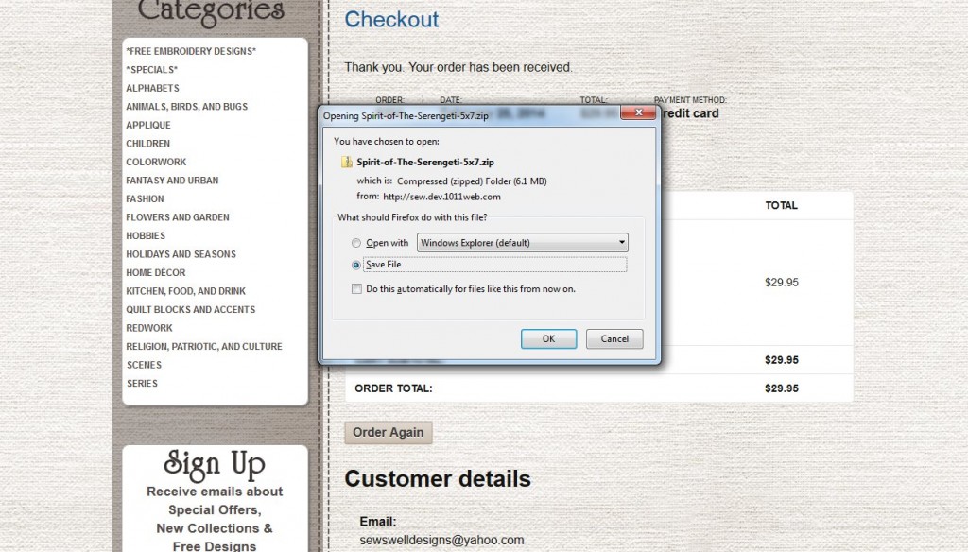Open the Redwork category
Viewport: 968px width, 552px height.
(149, 329)
